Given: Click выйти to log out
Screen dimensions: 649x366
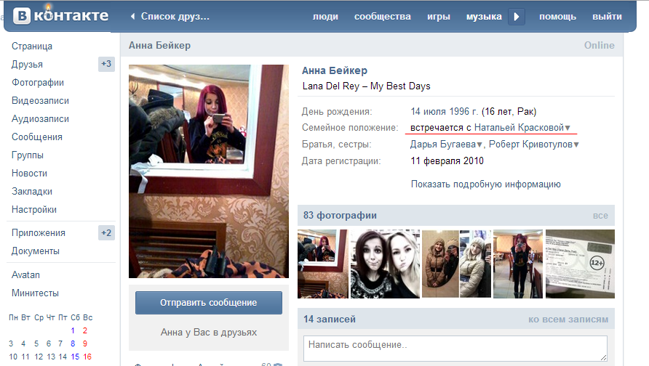Looking at the screenshot, I should point(608,17).
